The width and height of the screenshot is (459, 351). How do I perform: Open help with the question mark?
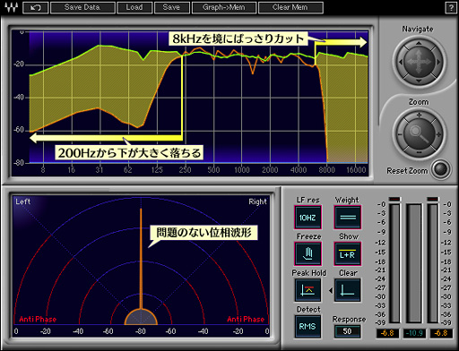(x=450, y=7)
